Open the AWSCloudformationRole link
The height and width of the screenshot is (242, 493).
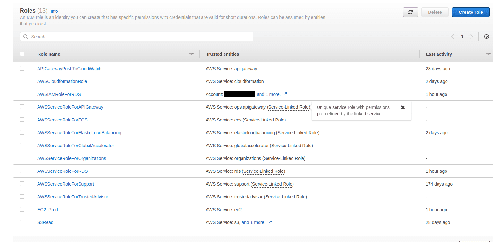(x=62, y=81)
